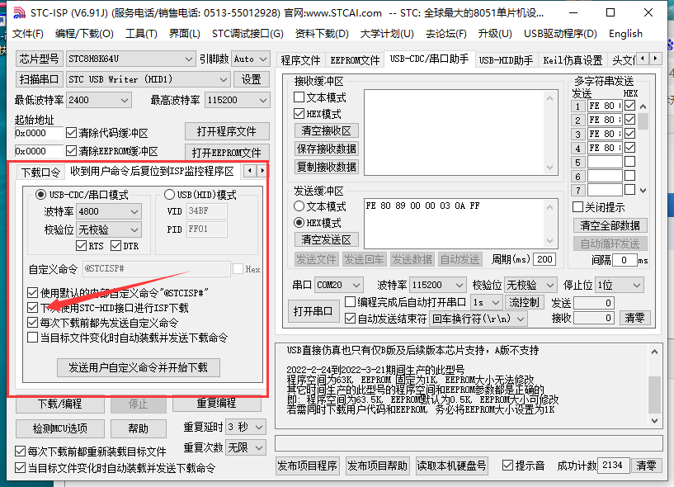The height and width of the screenshot is (487, 674).
Task: Click down arrow of 多字符串发送 list scrollbar
Action: pos(643,190)
